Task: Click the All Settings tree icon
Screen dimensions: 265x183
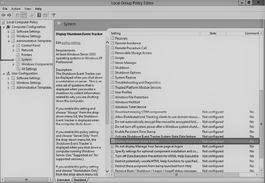Action: [18, 69]
